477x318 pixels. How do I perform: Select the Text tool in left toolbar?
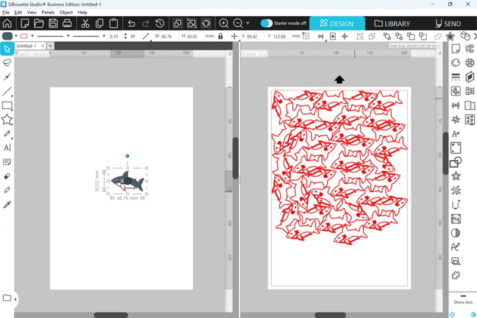[7, 147]
